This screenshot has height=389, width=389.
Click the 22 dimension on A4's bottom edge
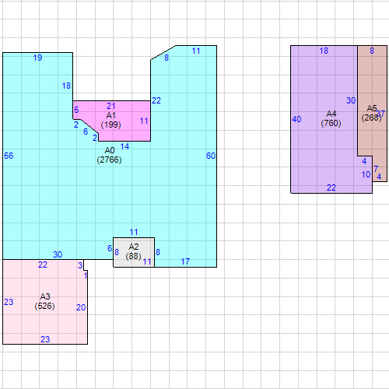(331, 187)
